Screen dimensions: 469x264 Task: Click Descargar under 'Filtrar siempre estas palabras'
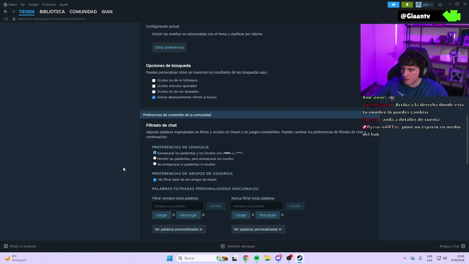click(188, 215)
